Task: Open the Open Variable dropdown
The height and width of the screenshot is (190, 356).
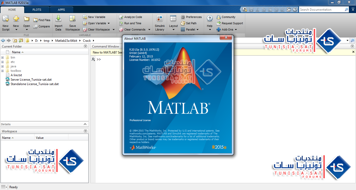Action: point(109,23)
